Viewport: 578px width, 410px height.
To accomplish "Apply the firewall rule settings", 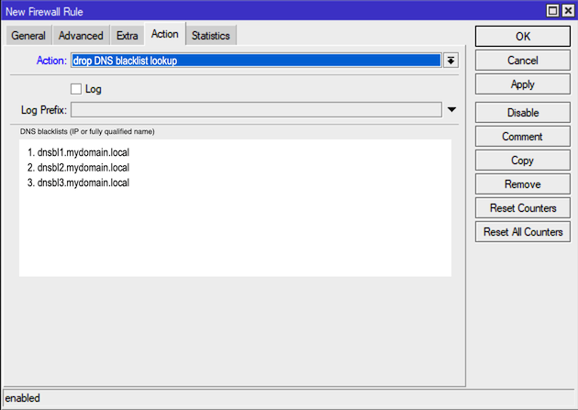I will 523,84.
